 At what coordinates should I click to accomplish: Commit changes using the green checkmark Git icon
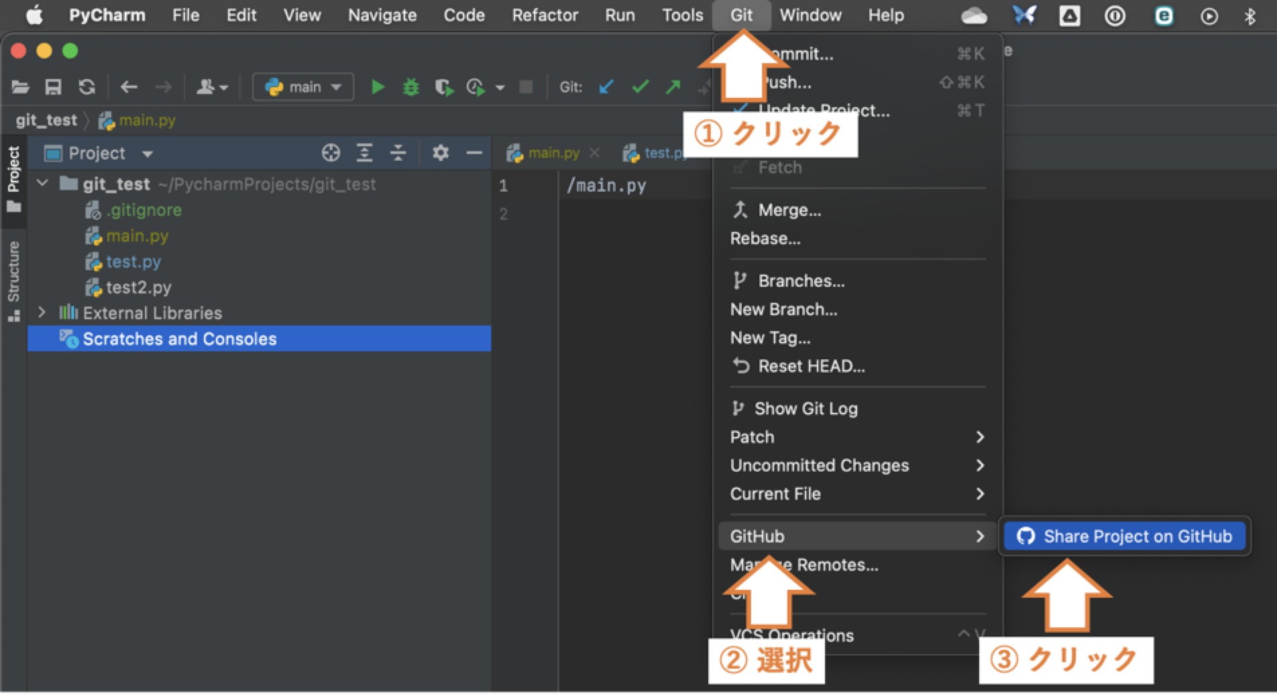click(641, 86)
